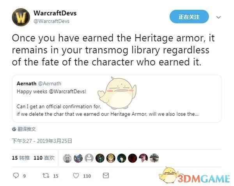Open the tweet timestamp dated 2019
The height and width of the screenshot is (186, 234).
42,141
